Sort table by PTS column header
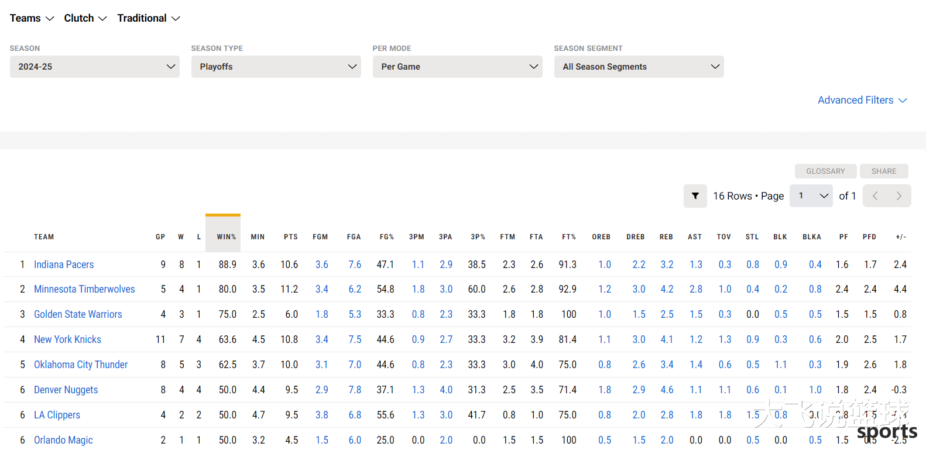The width and height of the screenshot is (926, 450). click(290, 237)
